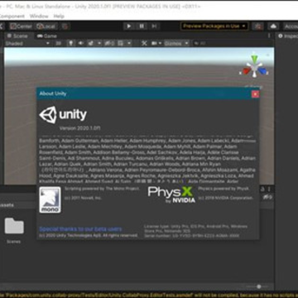The height and width of the screenshot is (298, 298).
Task: Open Services via the cloud icon
Action: (273, 26)
